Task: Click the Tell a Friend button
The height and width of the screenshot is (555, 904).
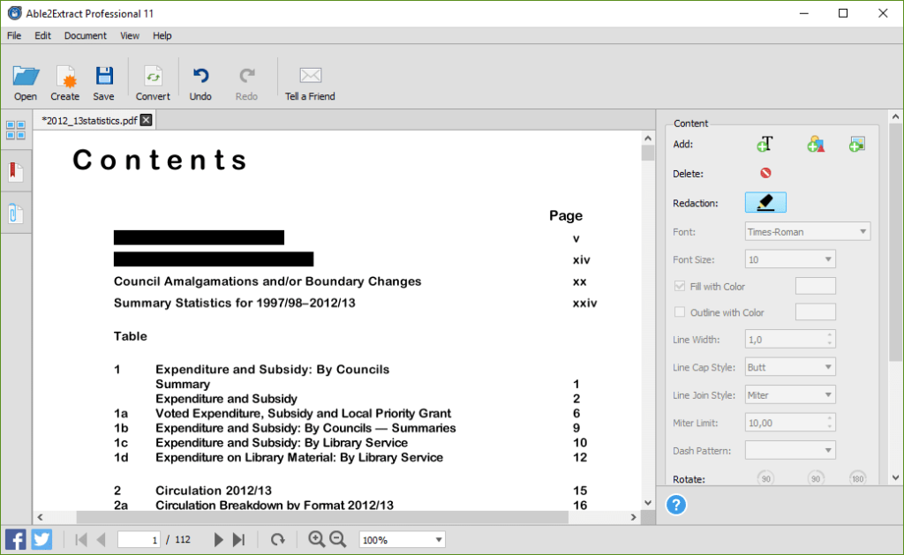Action: [309, 81]
